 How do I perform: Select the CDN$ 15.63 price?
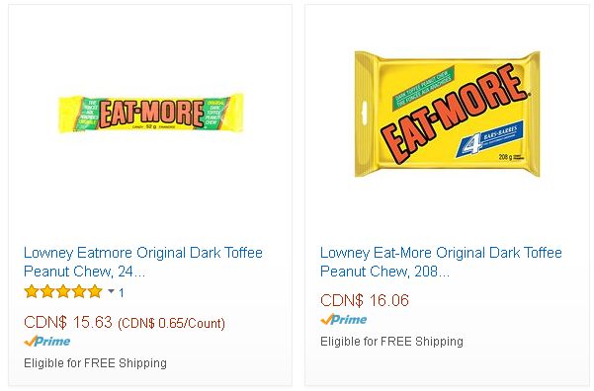68,323
